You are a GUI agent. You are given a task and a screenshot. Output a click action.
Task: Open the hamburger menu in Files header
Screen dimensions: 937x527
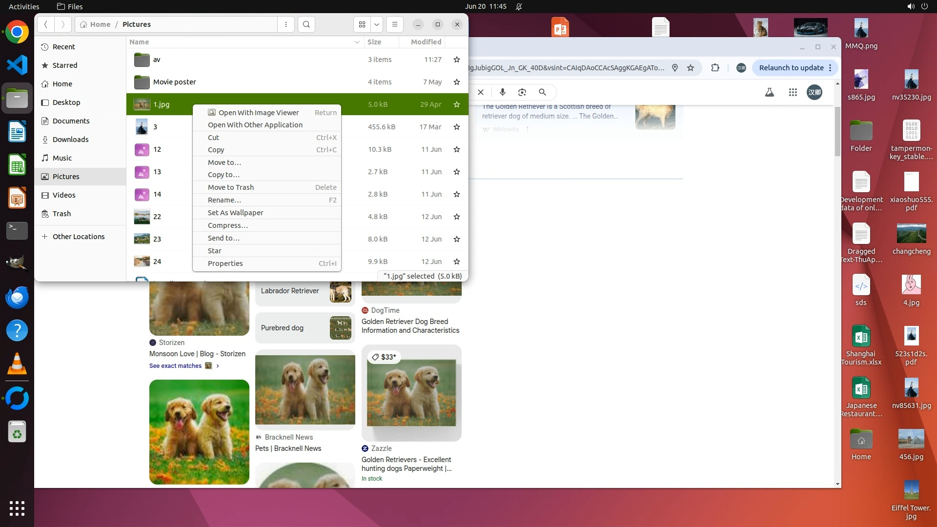[x=395, y=24]
